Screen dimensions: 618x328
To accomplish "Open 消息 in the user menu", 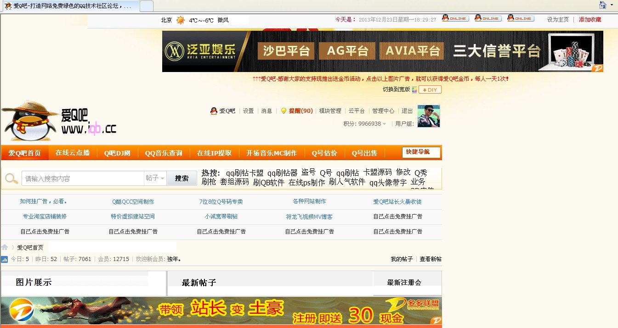I will point(267,111).
